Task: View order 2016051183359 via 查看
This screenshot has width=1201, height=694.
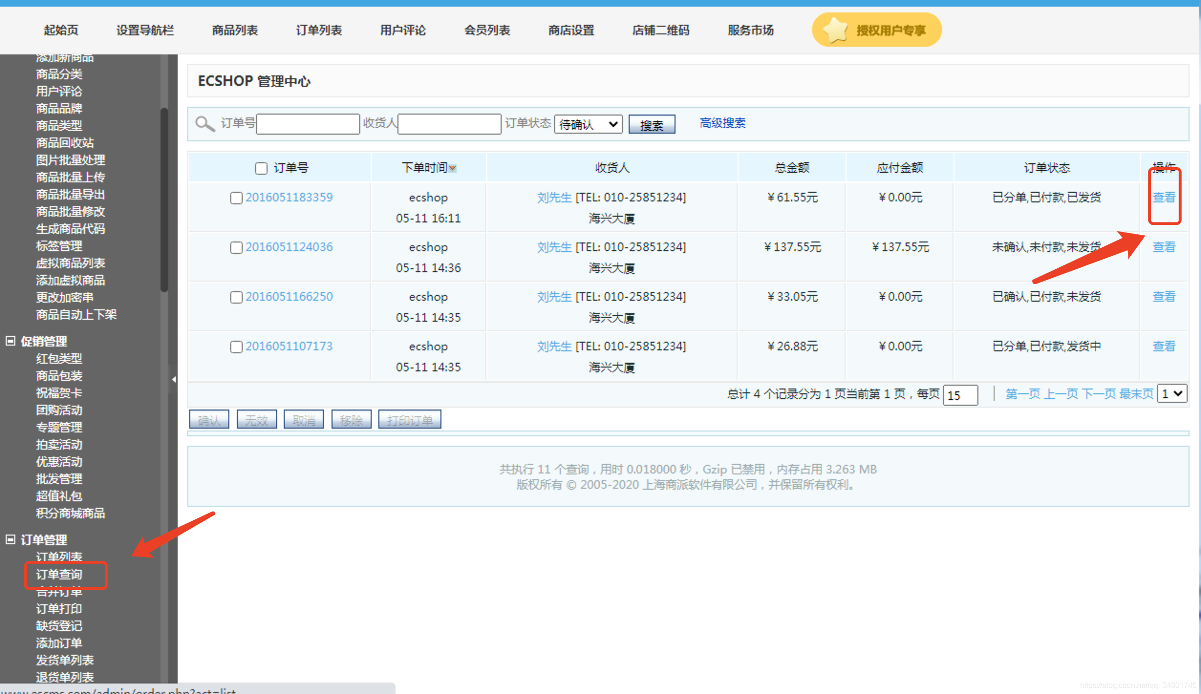Action: [x=1164, y=197]
